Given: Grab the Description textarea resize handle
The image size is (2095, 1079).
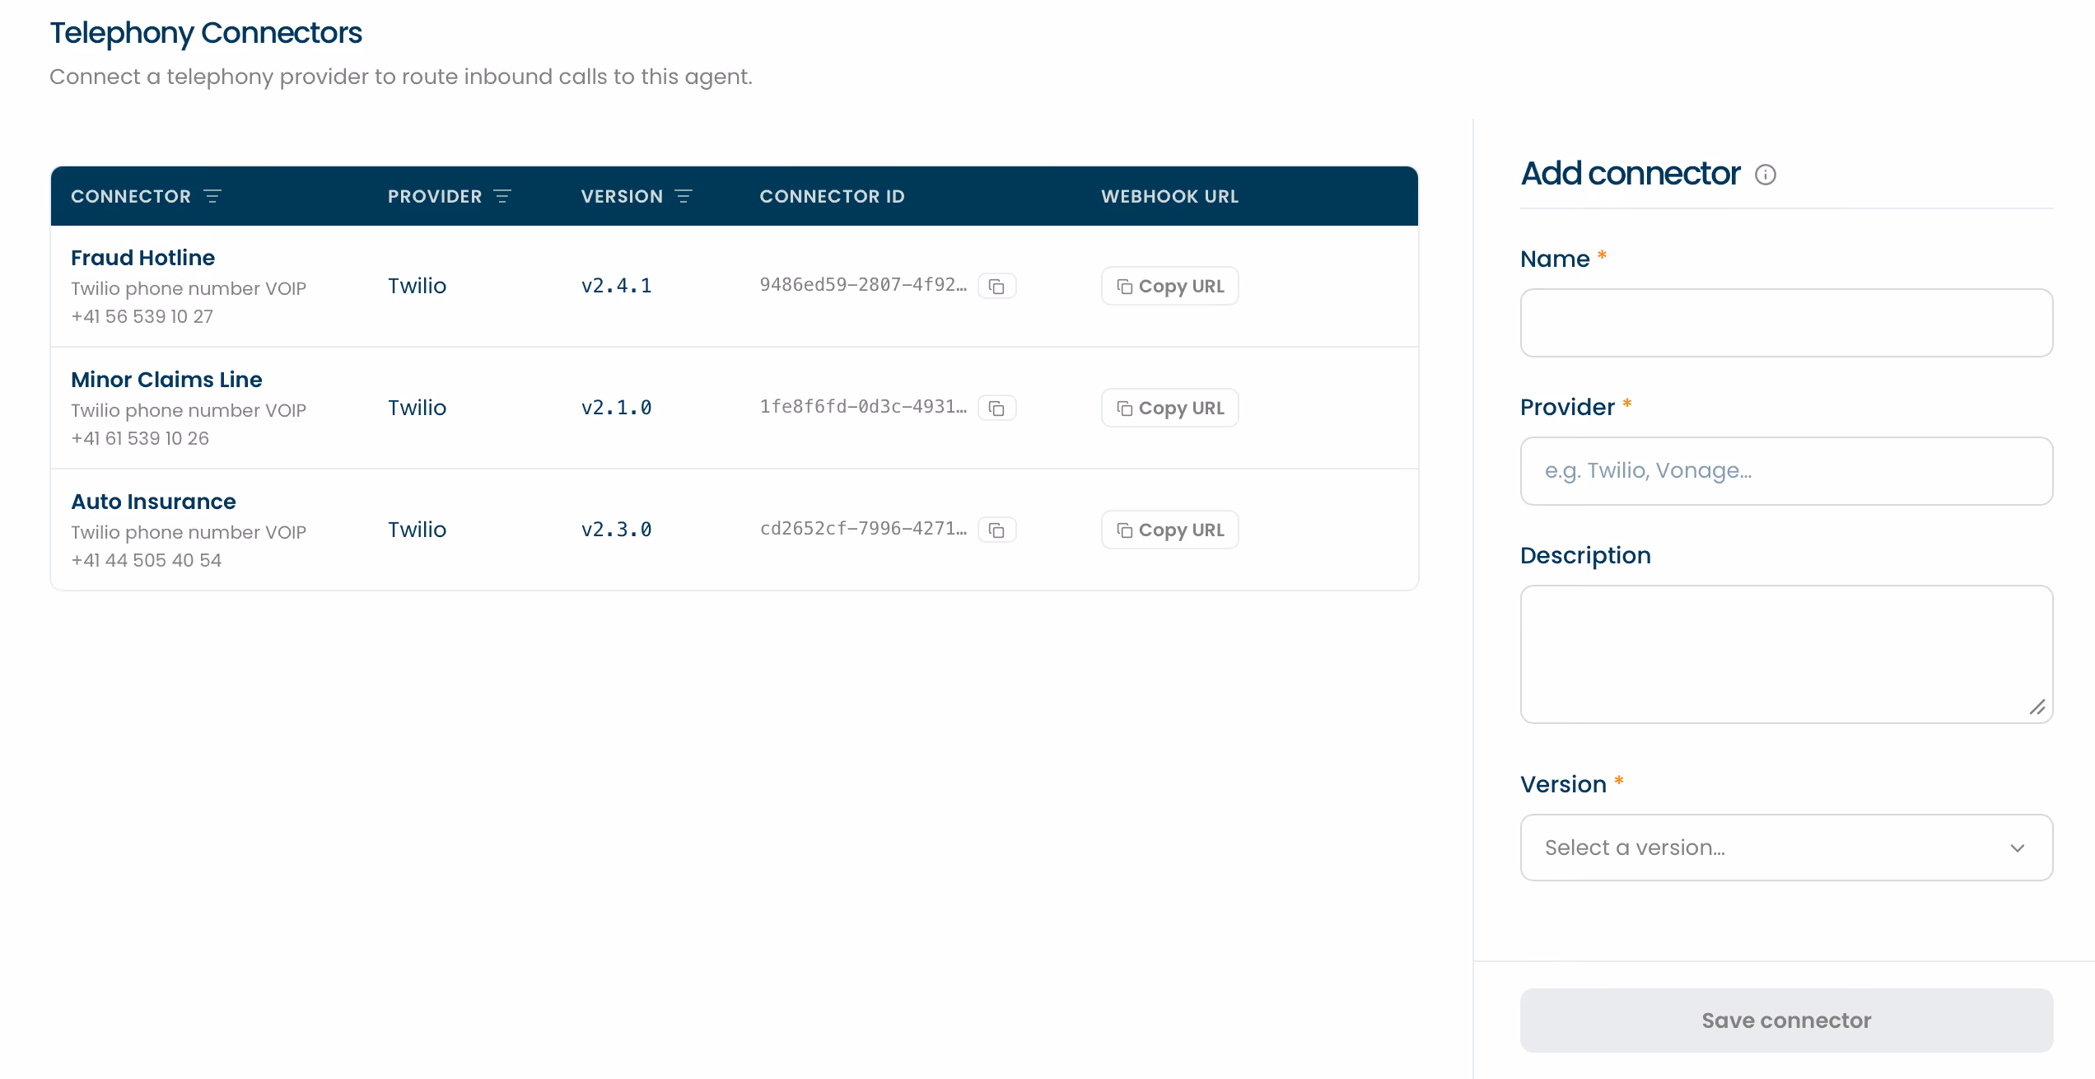Looking at the screenshot, I should point(2037,708).
